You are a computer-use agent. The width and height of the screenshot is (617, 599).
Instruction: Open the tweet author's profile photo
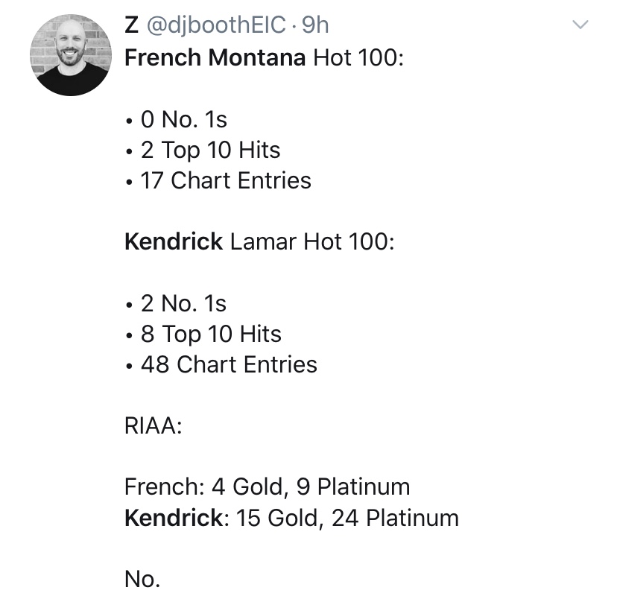tap(71, 55)
